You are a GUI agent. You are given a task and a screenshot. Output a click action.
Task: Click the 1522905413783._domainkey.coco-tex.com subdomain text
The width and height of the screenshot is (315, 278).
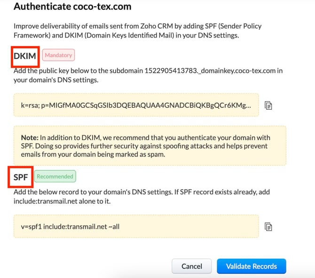210,71
